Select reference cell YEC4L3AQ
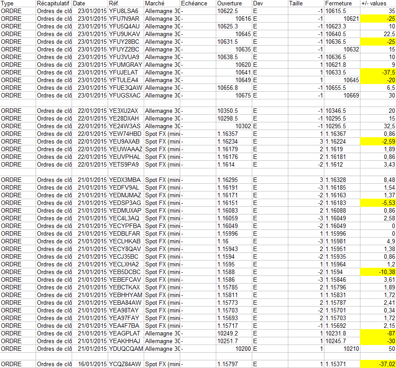 [x=126, y=218]
